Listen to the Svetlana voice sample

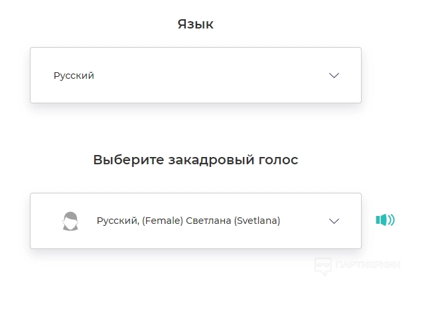coord(385,220)
